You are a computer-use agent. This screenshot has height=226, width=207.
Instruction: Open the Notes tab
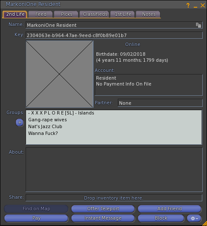point(149,14)
